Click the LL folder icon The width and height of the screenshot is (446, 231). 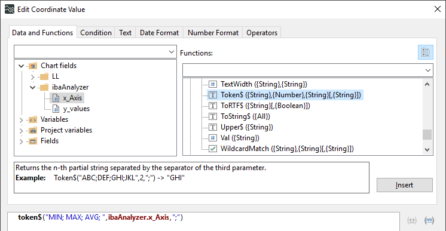(44, 77)
